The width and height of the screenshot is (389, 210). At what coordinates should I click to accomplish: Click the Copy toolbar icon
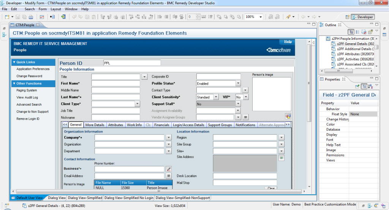[87, 17]
